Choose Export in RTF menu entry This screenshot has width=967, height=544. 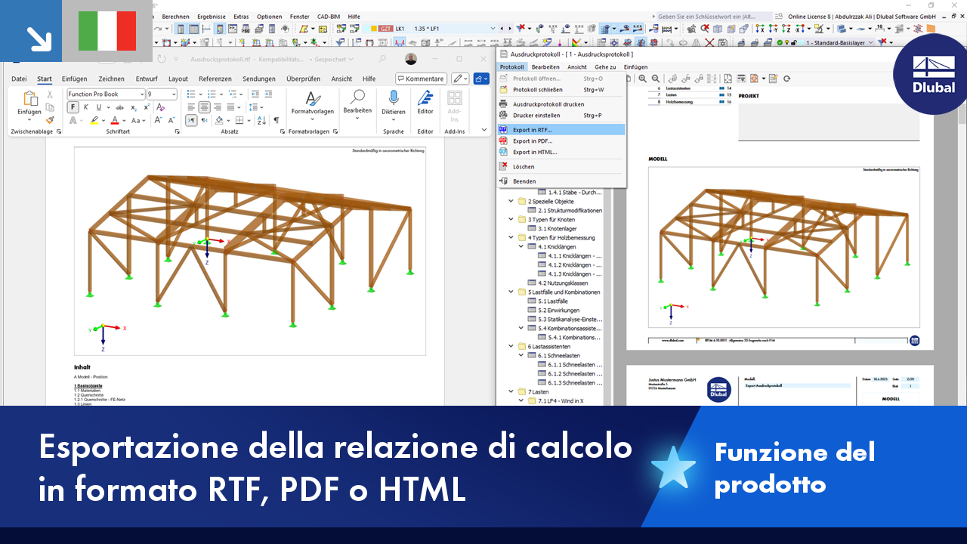tap(561, 130)
